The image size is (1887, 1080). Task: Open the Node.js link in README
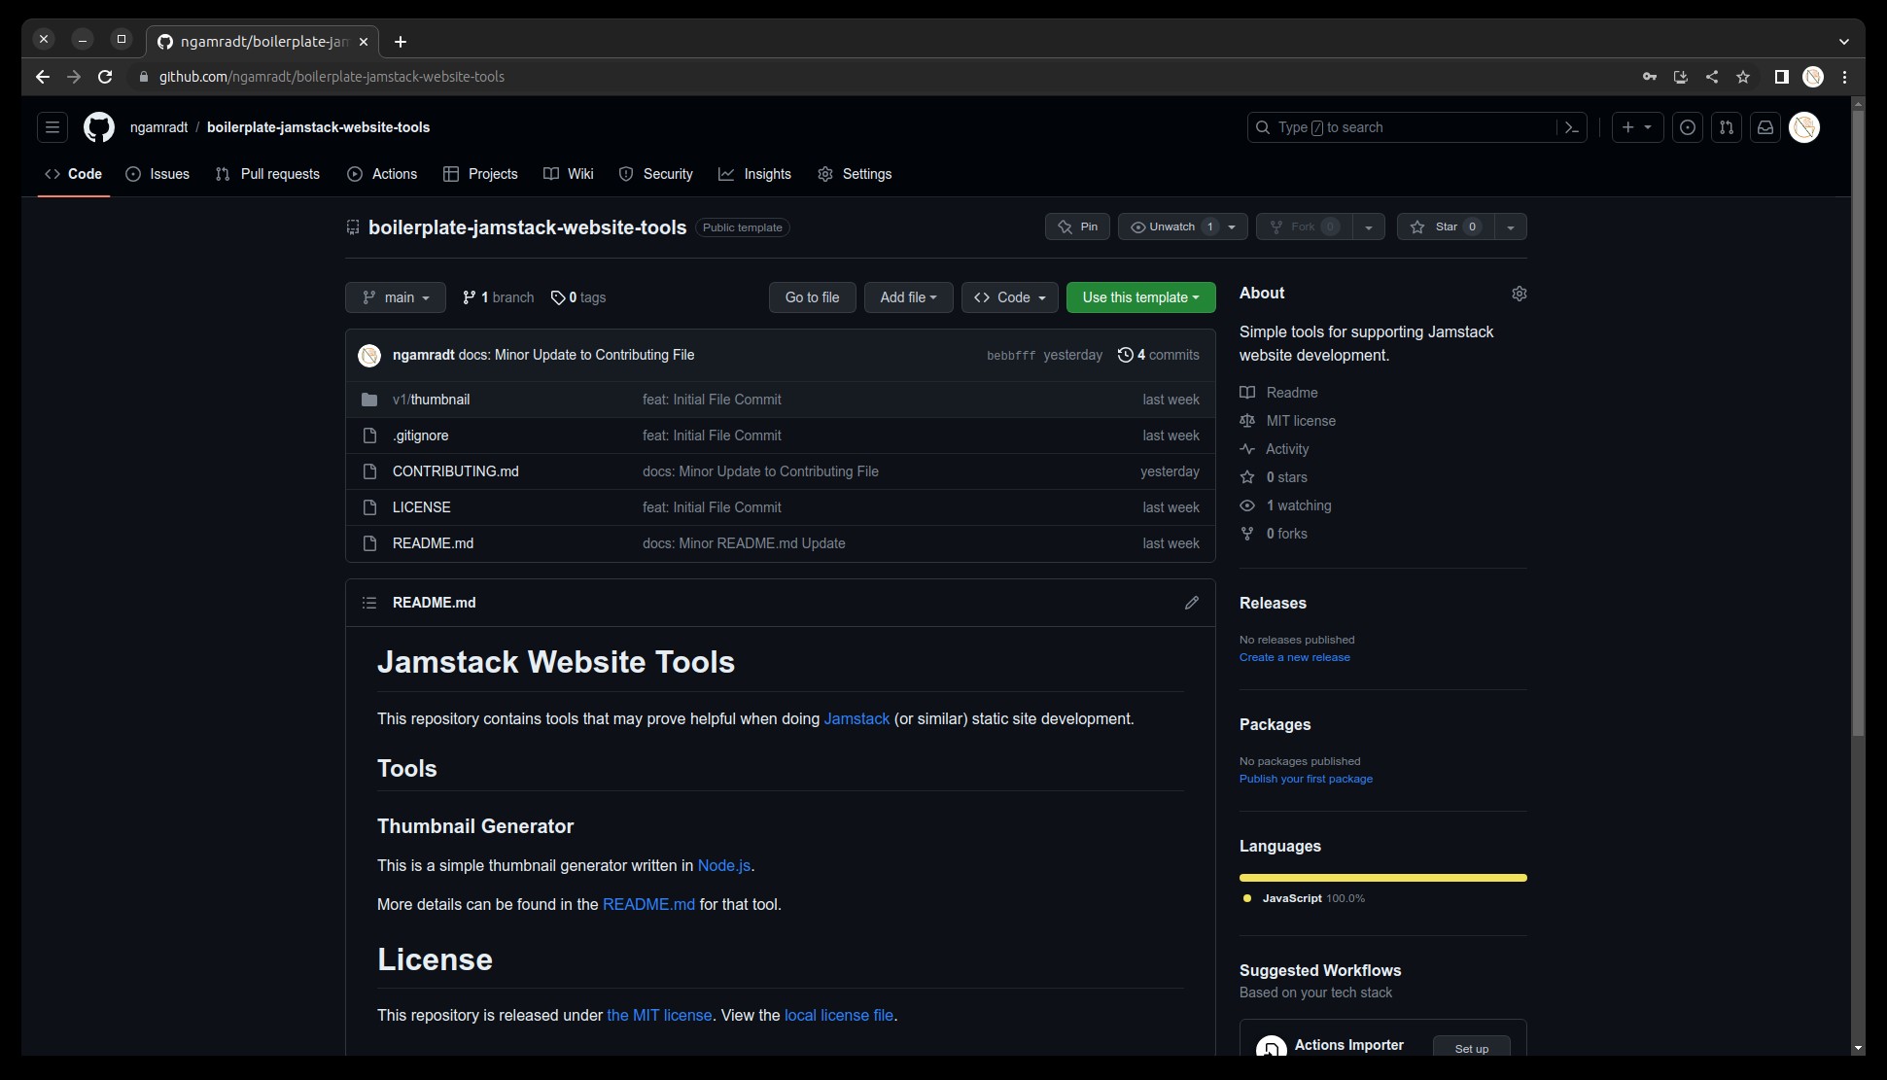click(724, 866)
